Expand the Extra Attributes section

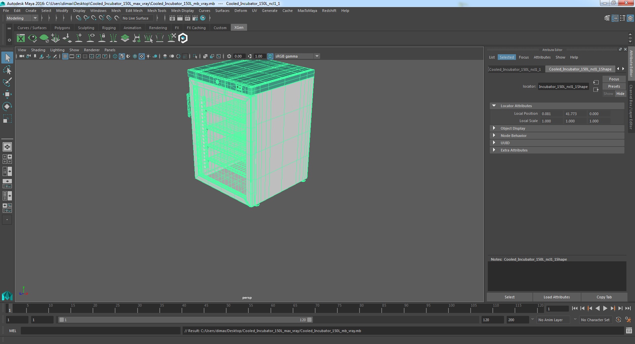pyautogui.click(x=494, y=150)
